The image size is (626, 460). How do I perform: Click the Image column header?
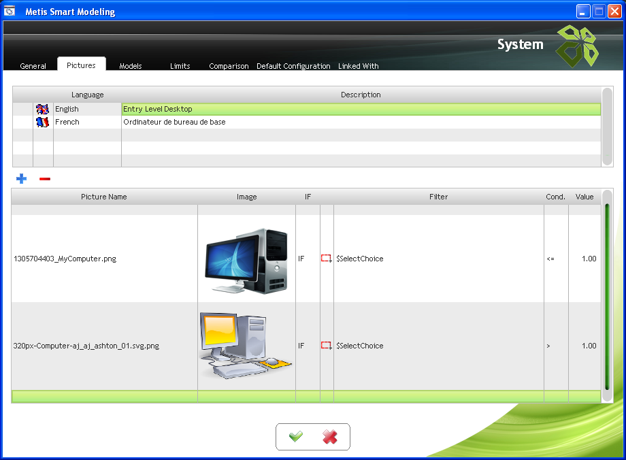point(247,197)
